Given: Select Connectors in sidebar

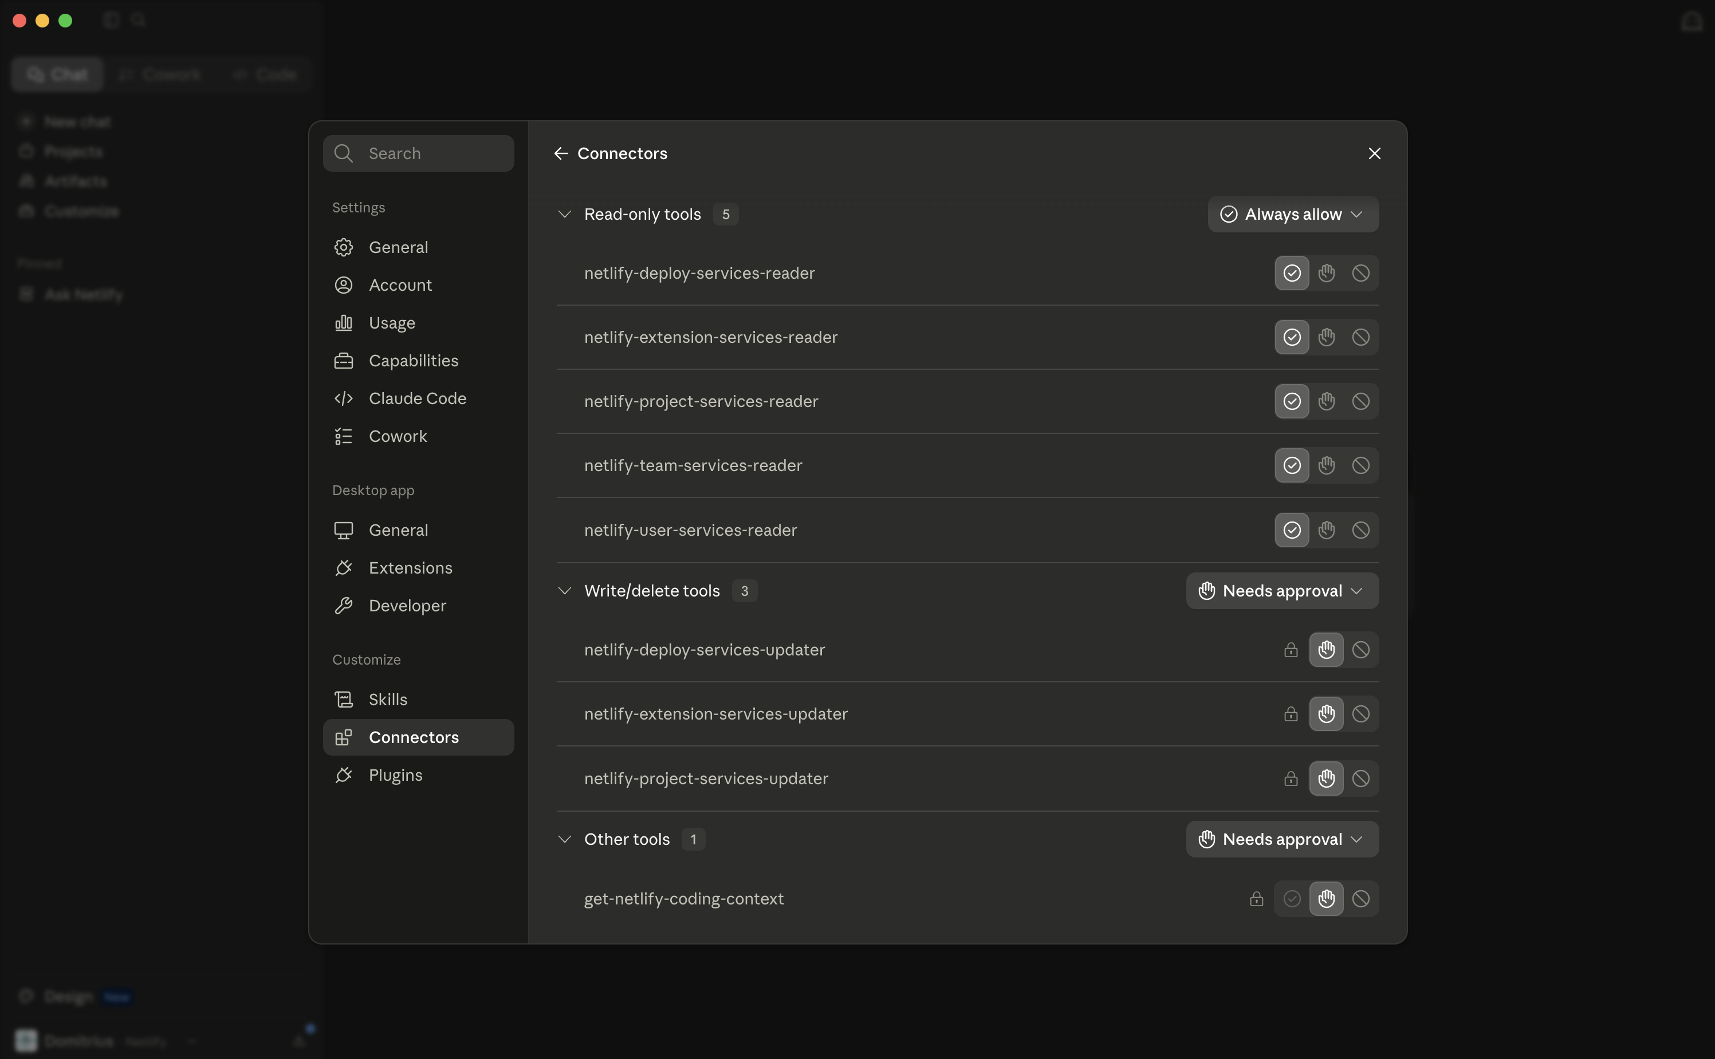Looking at the screenshot, I should pos(418,737).
